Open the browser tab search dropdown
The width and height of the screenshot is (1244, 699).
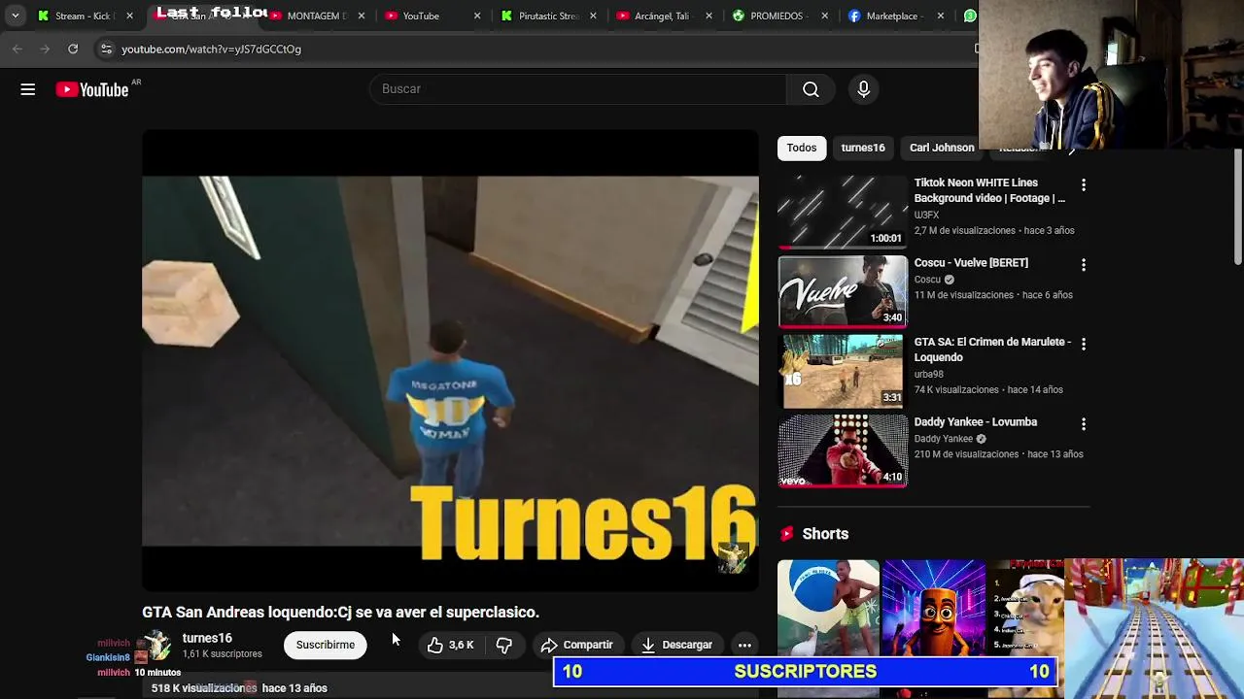15,16
